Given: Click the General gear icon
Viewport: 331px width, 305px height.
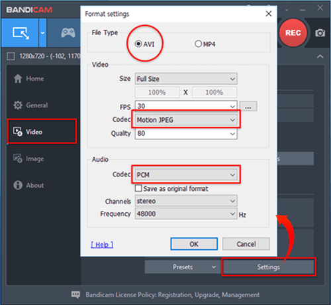Looking at the screenshot, I should click(18, 105).
